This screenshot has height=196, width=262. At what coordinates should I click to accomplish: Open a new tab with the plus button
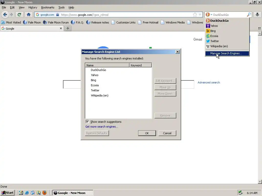68,28
